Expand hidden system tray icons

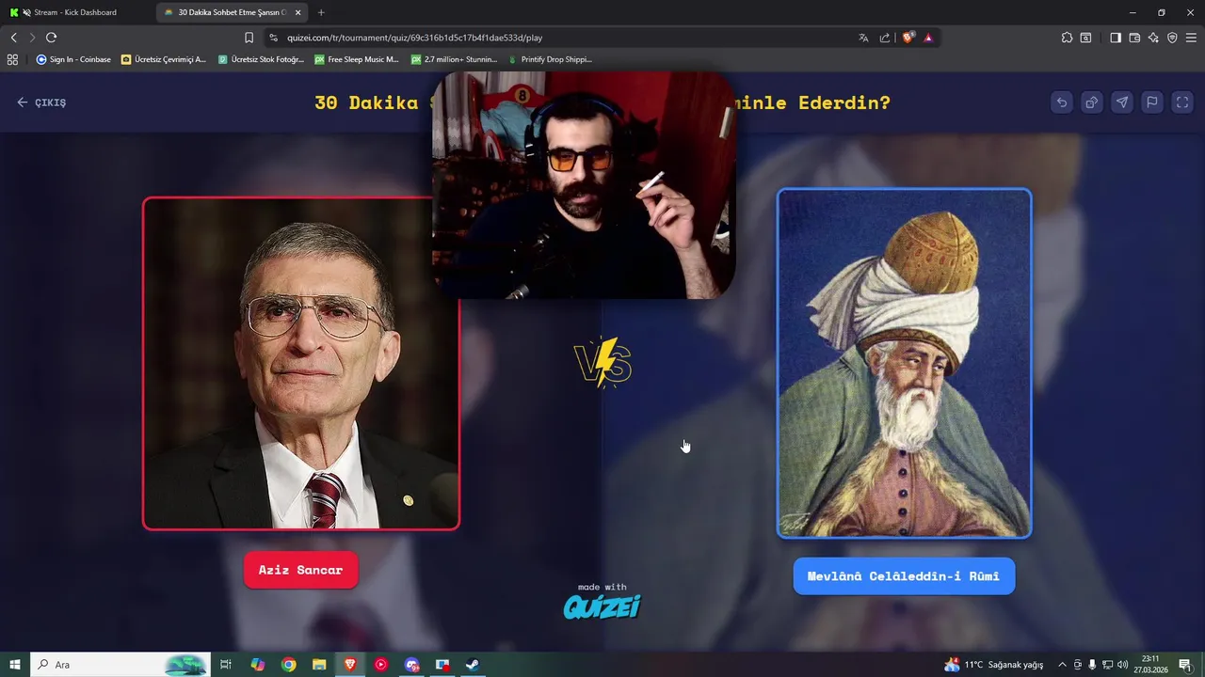1062,665
